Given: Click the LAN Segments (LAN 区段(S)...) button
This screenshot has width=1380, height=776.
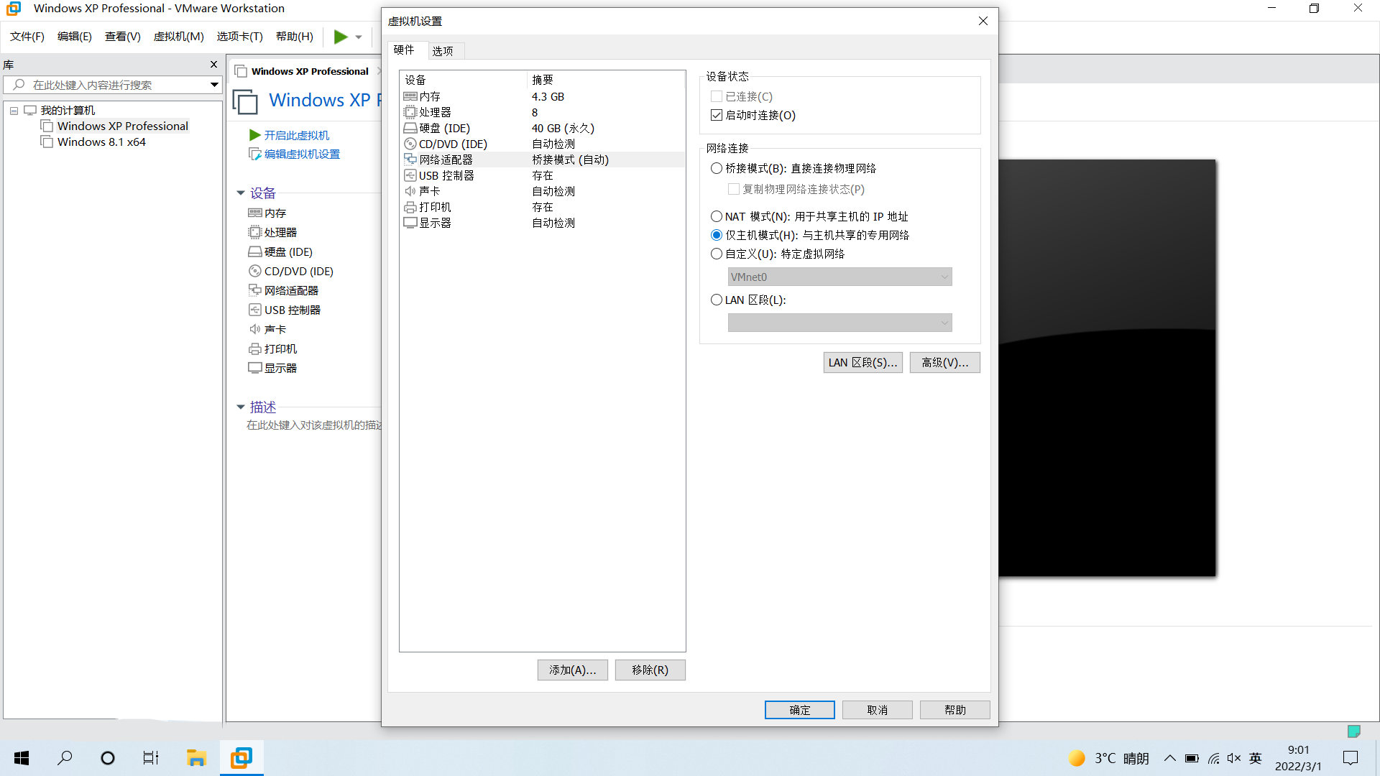Looking at the screenshot, I should [863, 362].
